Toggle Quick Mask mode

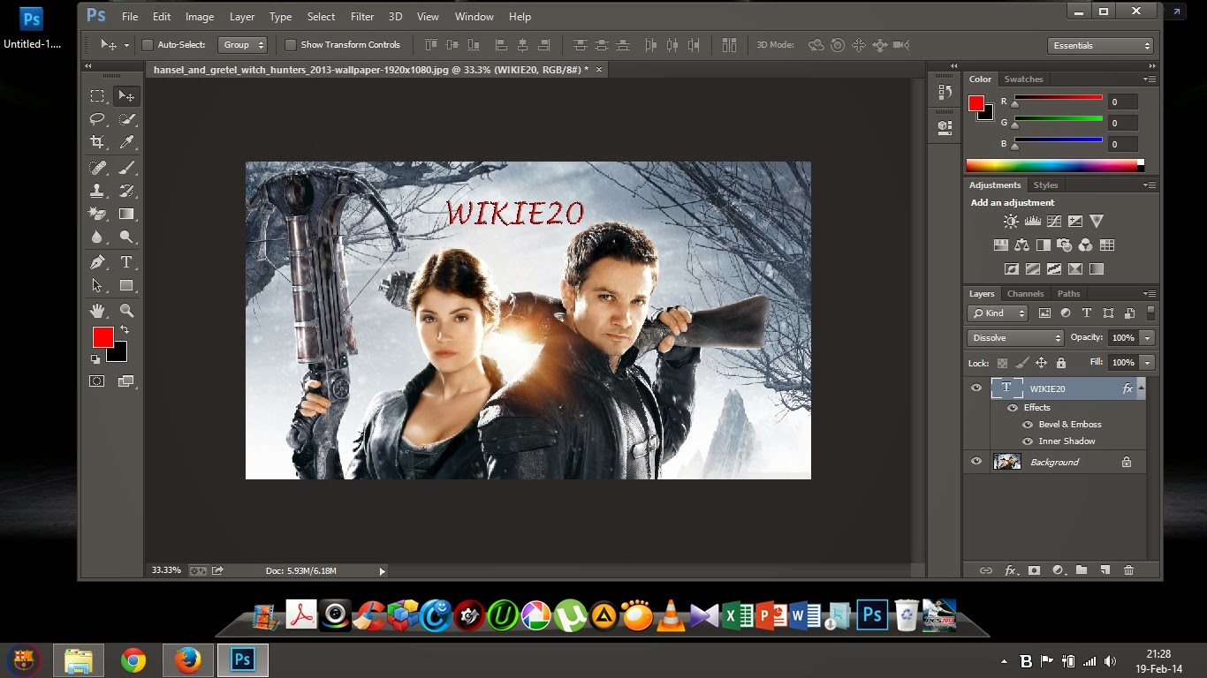click(97, 381)
